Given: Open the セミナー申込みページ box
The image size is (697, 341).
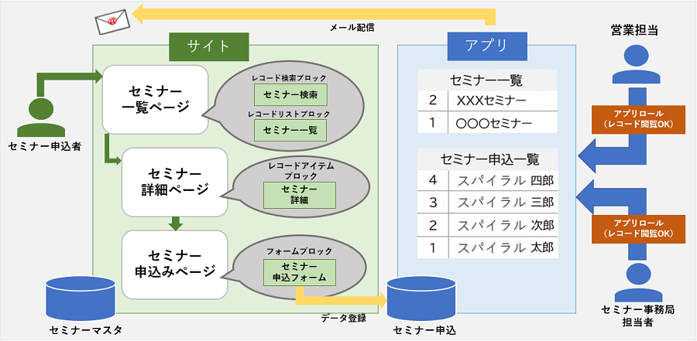Looking at the screenshot, I should click(x=175, y=264).
